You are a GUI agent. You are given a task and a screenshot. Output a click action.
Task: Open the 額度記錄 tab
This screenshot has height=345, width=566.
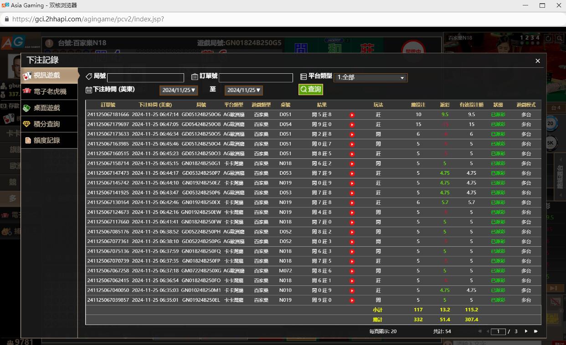point(47,141)
